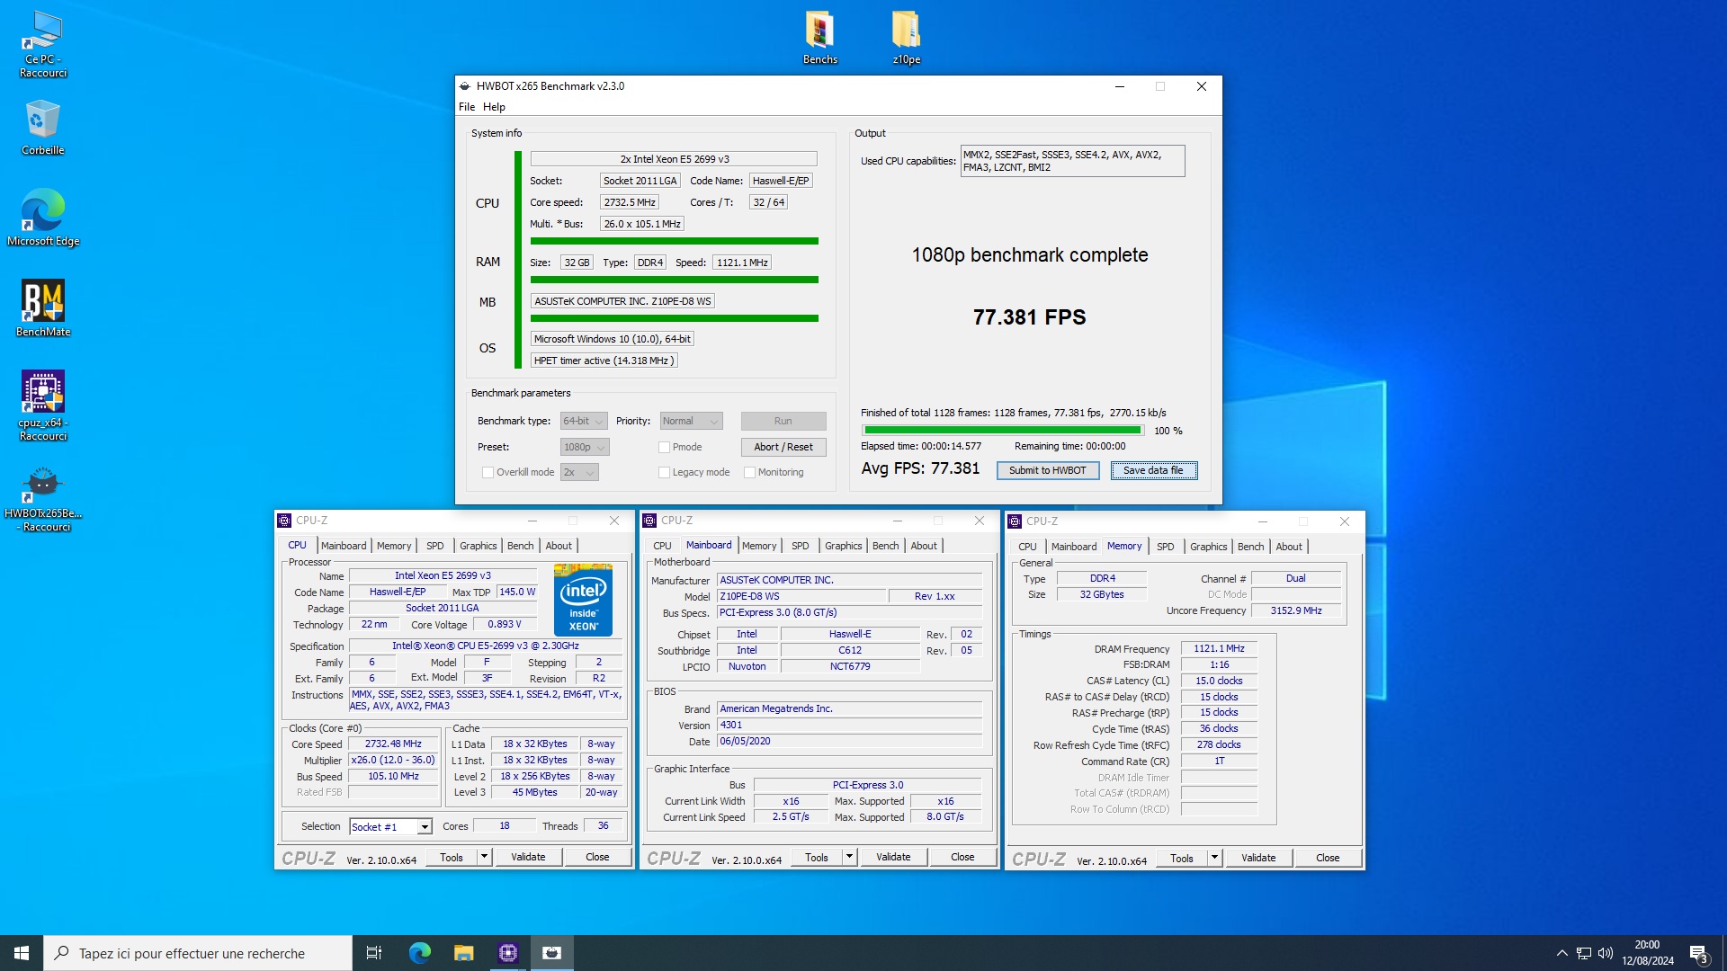1727x971 pixels.
Task: Click CPU-Z title icon in Memory window
Action: click(x=1015, y=521)
